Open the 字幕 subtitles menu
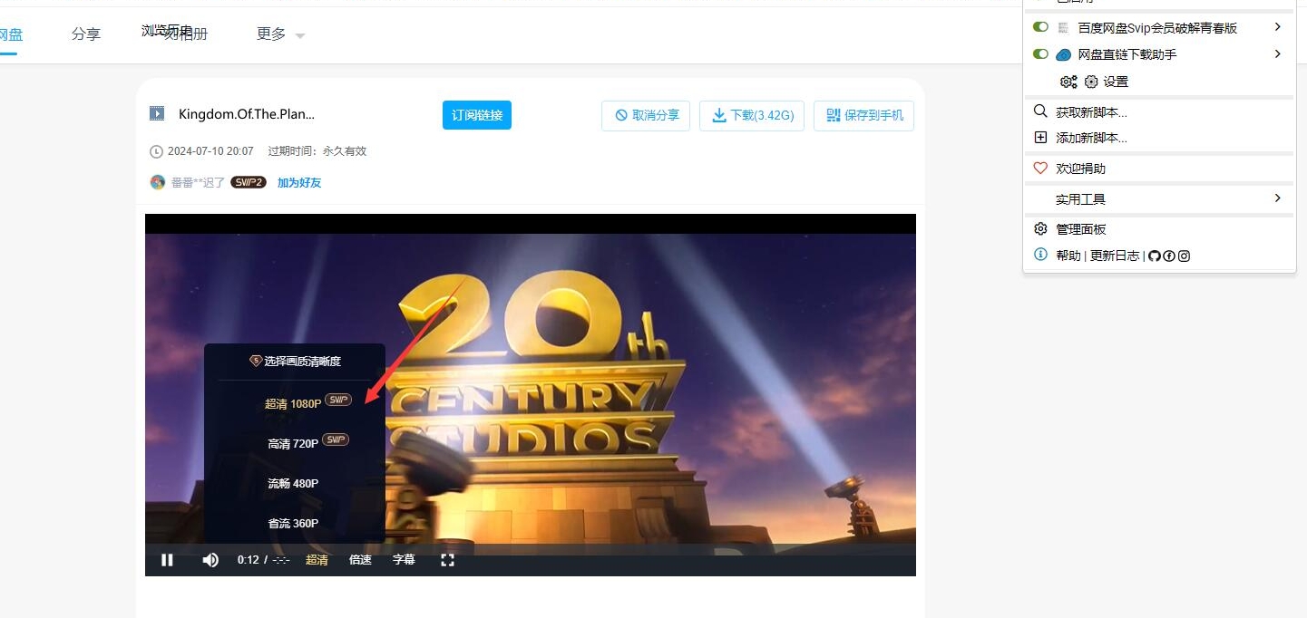Viewport: 1307px width, 618px height. tap(404, 560)
